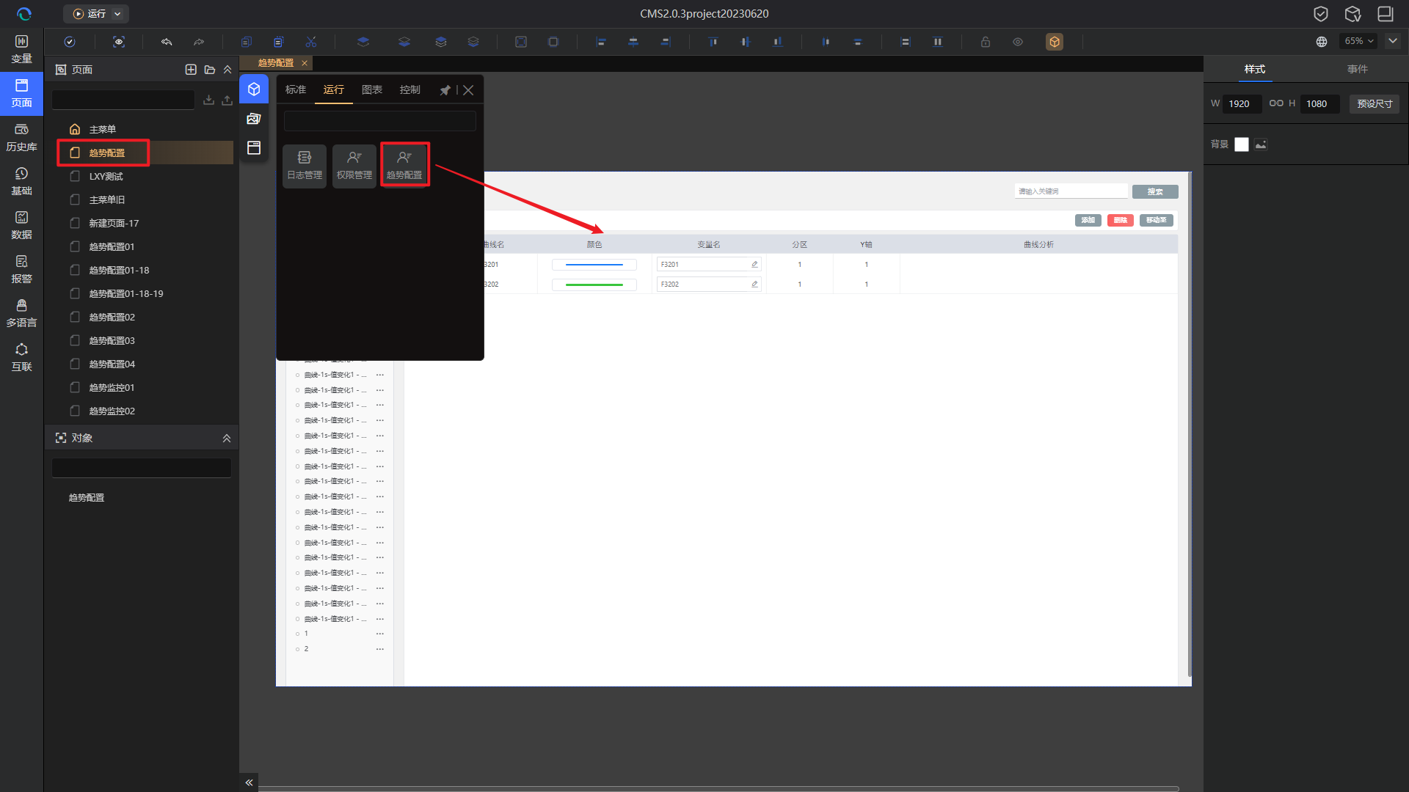Click the paste toolbar icon

pyautogui.click(x=279, y=42)
